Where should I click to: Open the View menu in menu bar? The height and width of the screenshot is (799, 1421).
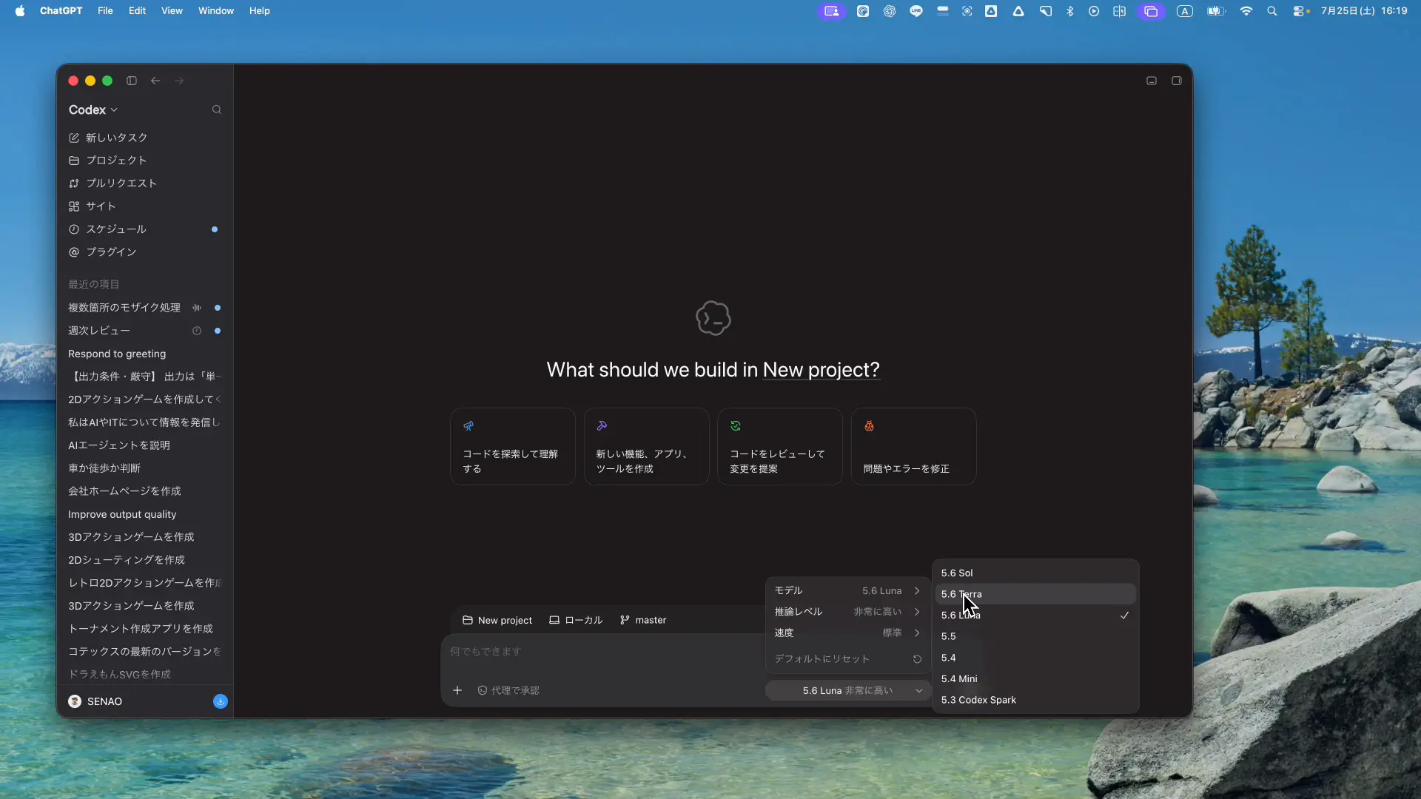point(172,11)
